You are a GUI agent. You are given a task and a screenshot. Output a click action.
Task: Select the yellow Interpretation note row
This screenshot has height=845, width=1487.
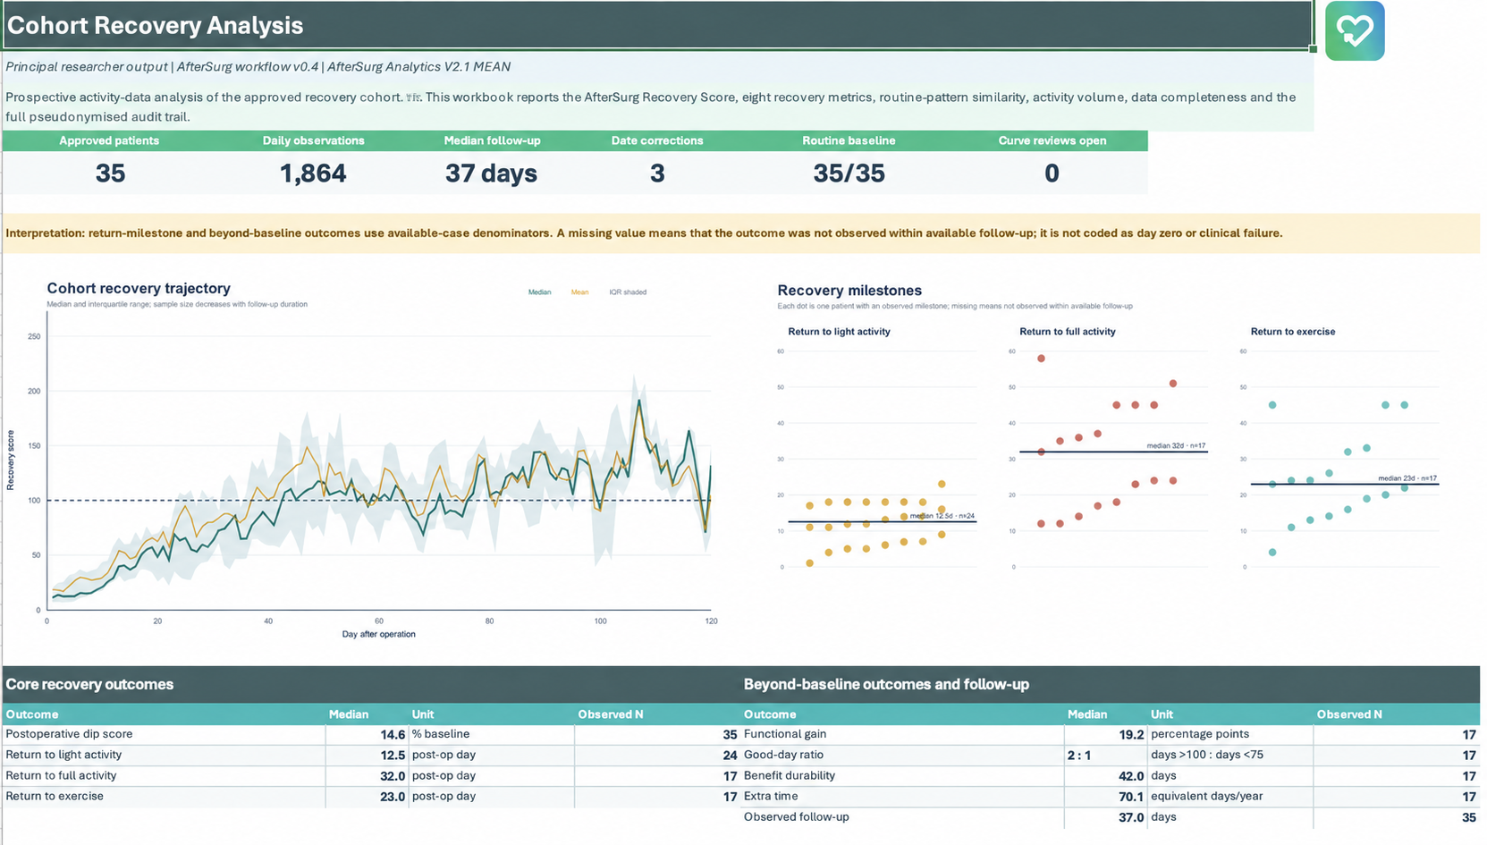(x=741, y=233)
